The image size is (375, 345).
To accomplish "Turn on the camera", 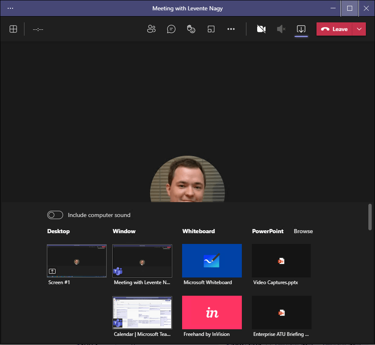I will pos(261,29).
